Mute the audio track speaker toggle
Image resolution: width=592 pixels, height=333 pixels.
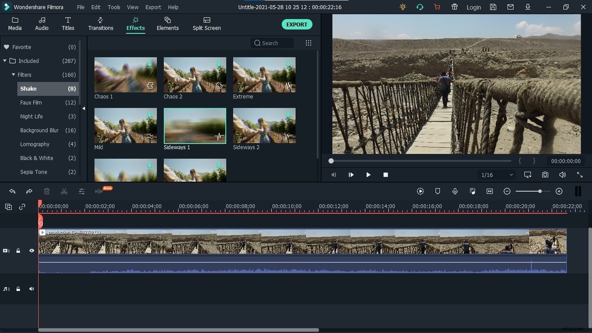[31, 289]
